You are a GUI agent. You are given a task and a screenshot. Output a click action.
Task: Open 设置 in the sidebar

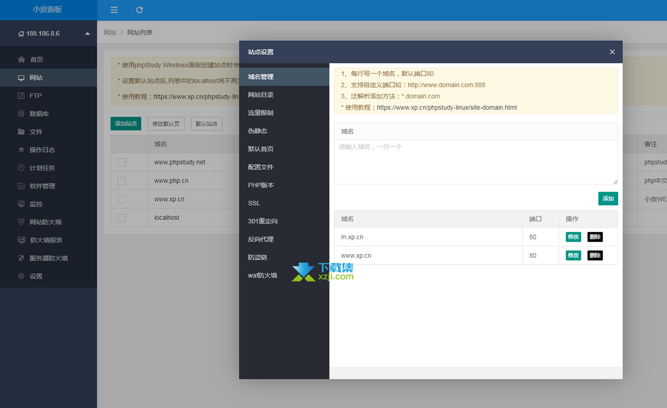point(48,276)
